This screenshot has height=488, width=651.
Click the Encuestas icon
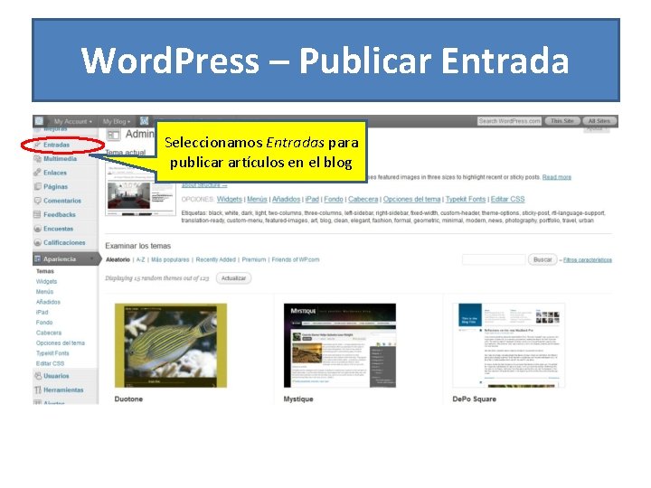click(x=37, y=229)
